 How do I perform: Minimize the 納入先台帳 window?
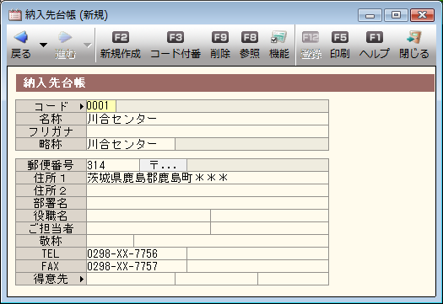370,15
